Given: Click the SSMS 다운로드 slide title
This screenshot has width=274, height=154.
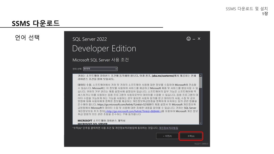Looking at the screenshot, I should (36, 23).
